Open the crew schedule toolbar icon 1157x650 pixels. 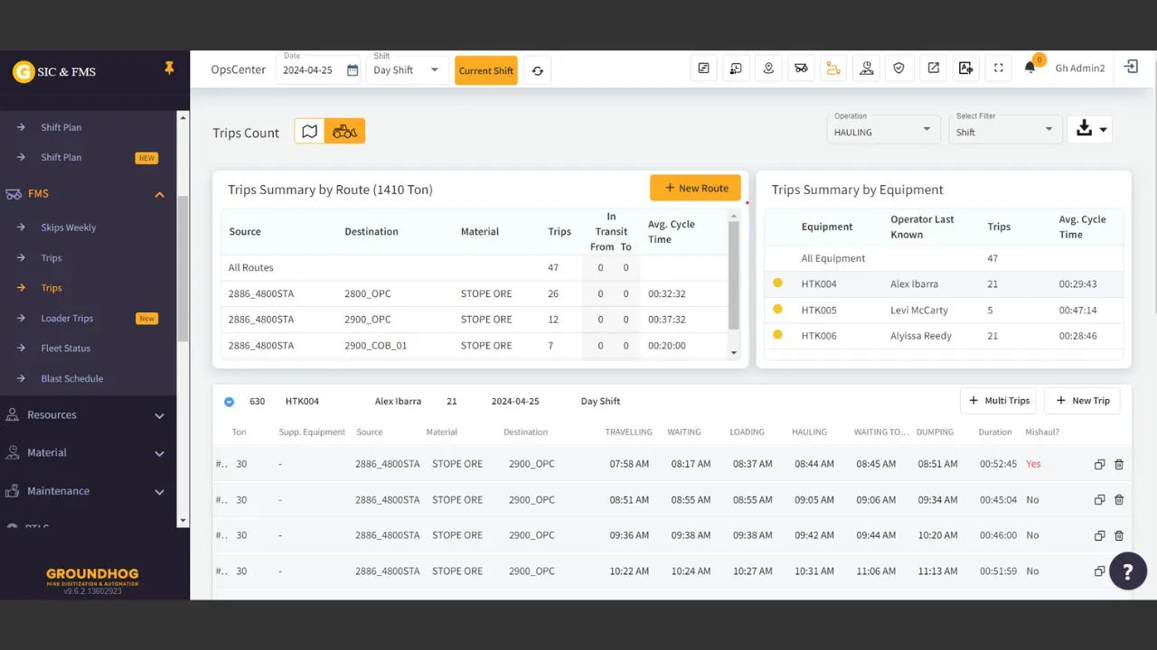click(736, 68)
